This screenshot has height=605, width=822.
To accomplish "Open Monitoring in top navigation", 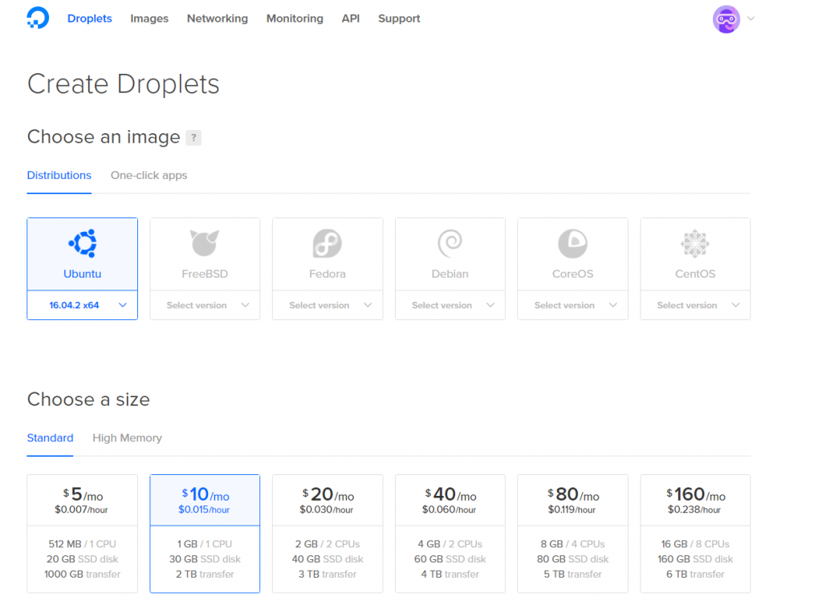I will (295, 18).
